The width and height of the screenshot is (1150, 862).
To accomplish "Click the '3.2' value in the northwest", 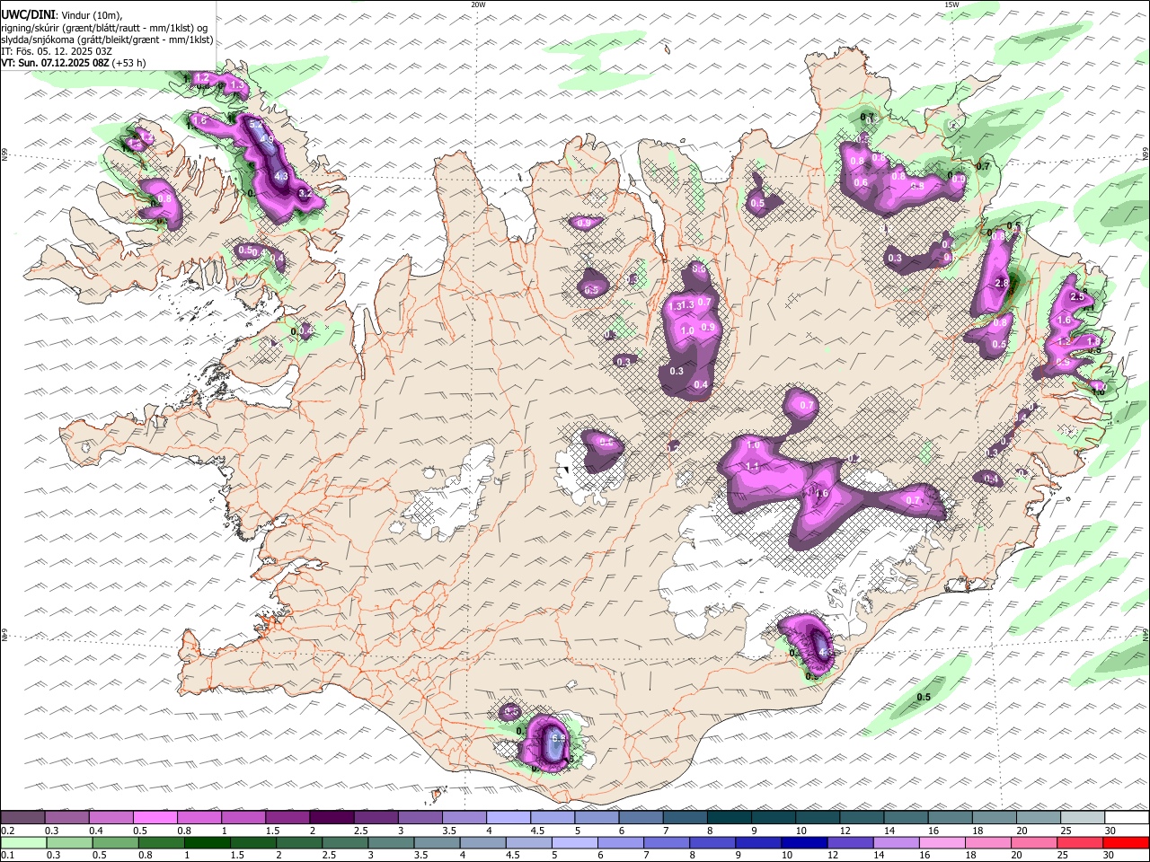I will point(305,193).
